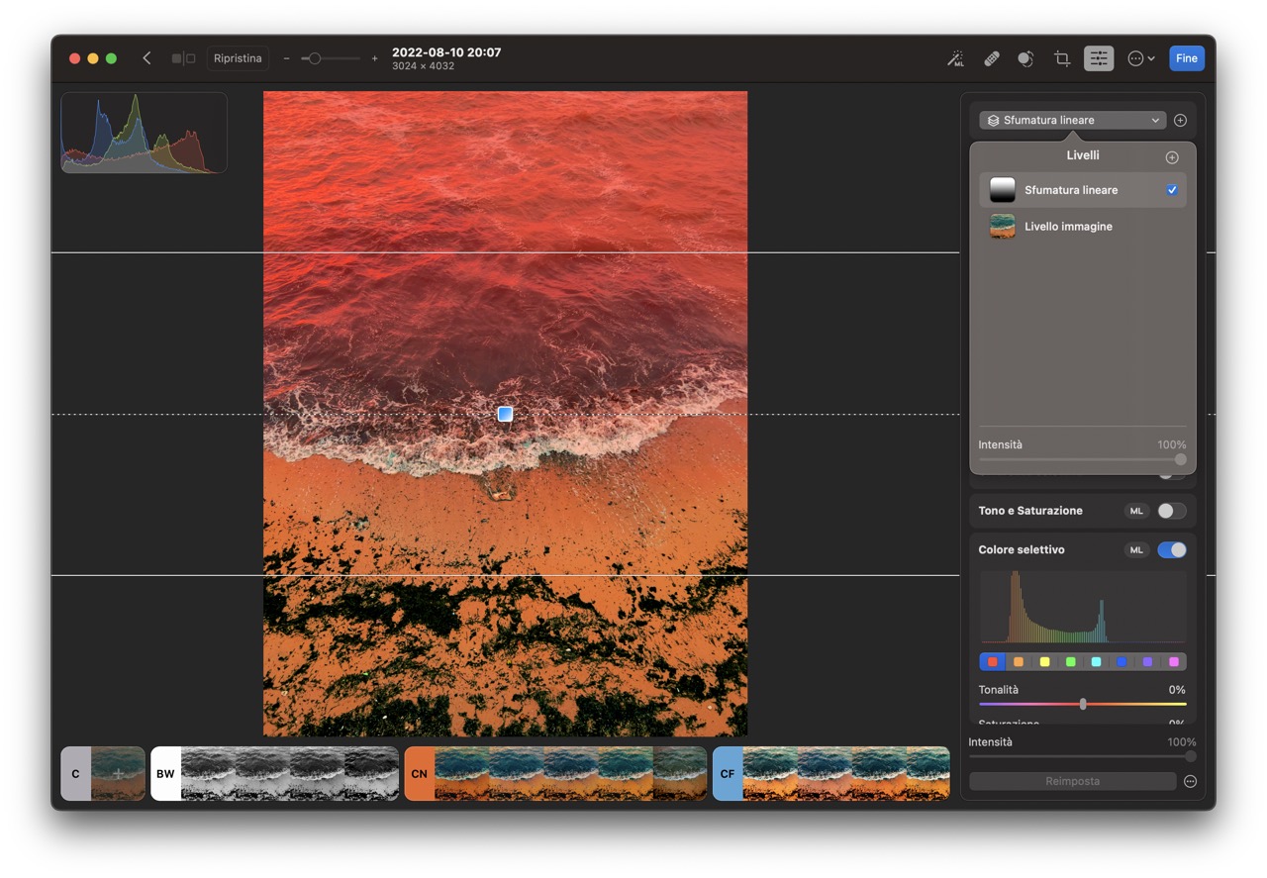Open the color adjustments panel icon

pyautogui.click(x=1099, y=58)
